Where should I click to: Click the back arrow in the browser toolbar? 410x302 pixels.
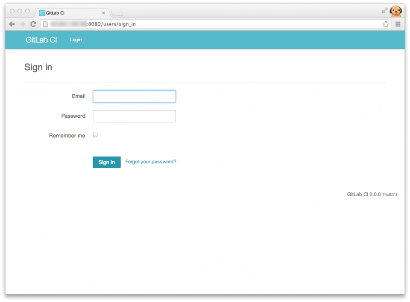(x=12, y=24)
